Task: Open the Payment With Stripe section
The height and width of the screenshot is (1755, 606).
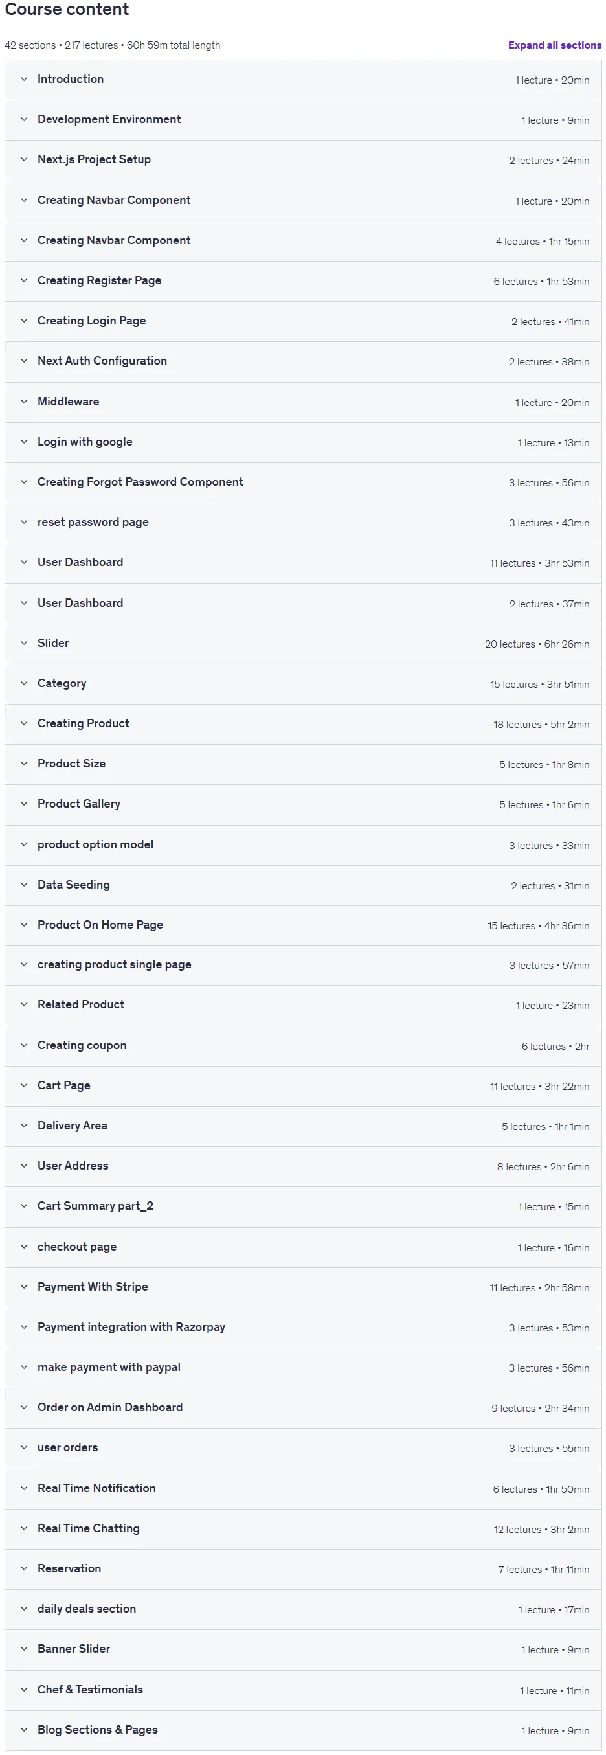Action: (x=303, y=1287)
